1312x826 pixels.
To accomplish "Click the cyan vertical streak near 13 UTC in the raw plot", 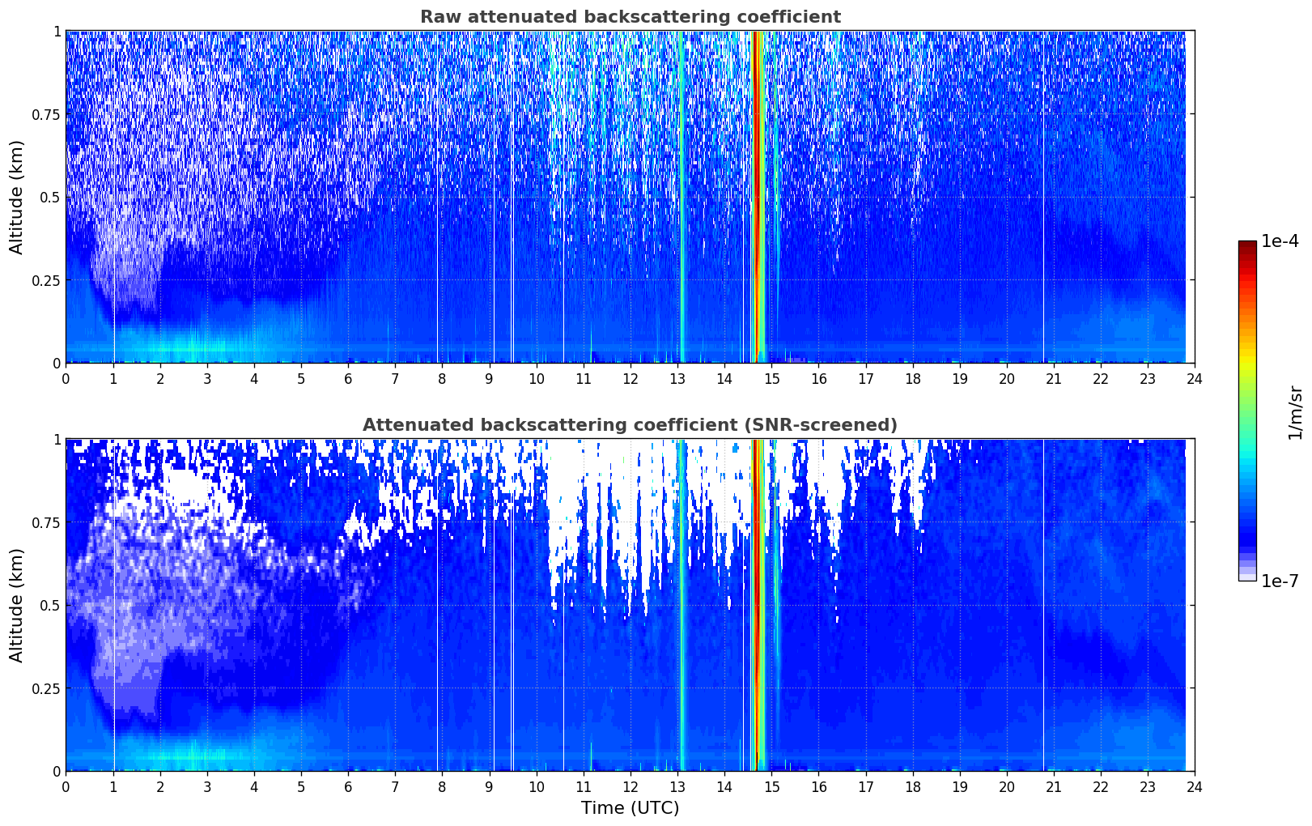I will pos(681,197).
